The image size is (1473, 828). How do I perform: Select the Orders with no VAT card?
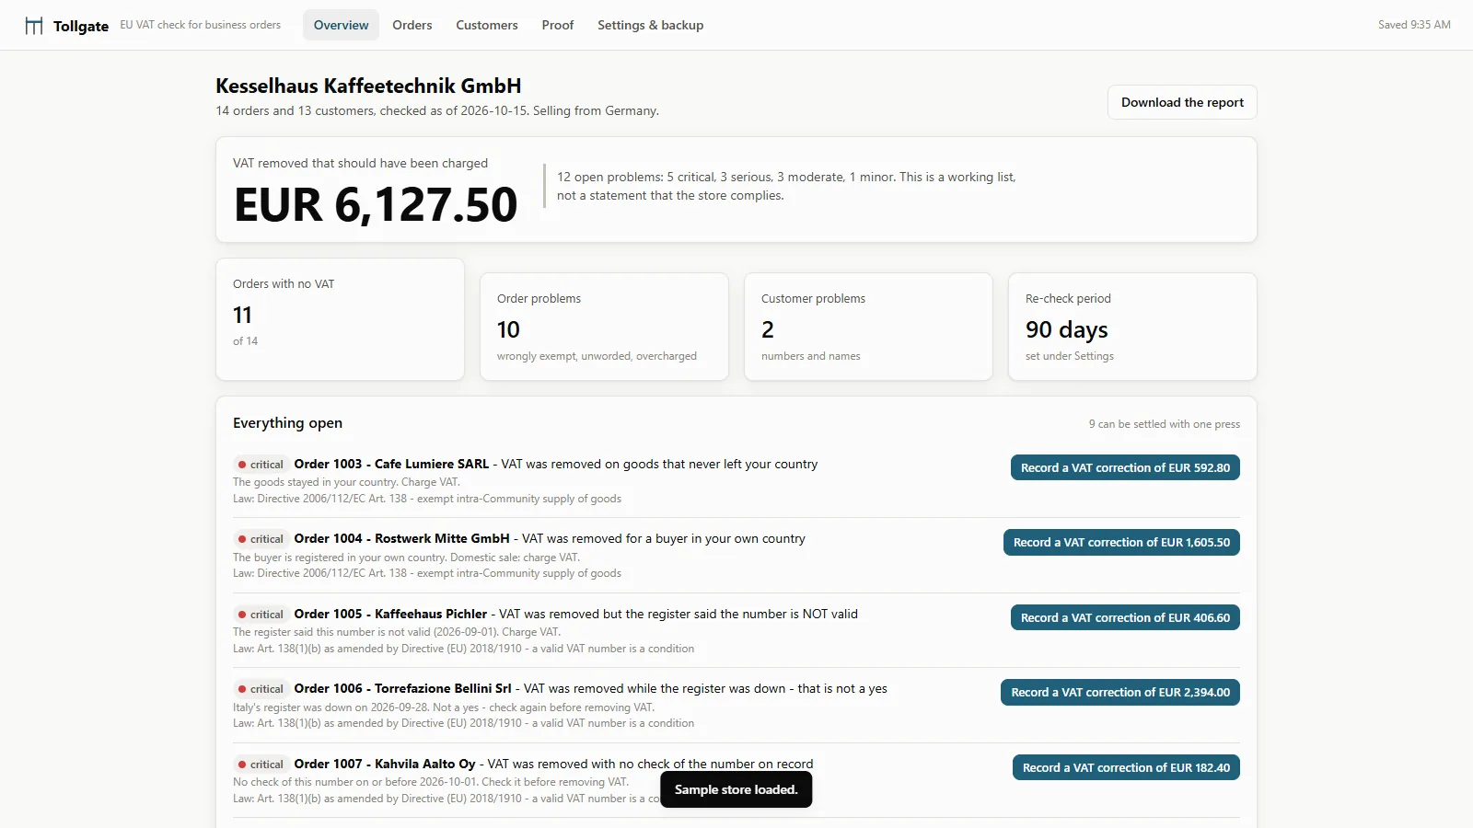[x=340, y=318]
